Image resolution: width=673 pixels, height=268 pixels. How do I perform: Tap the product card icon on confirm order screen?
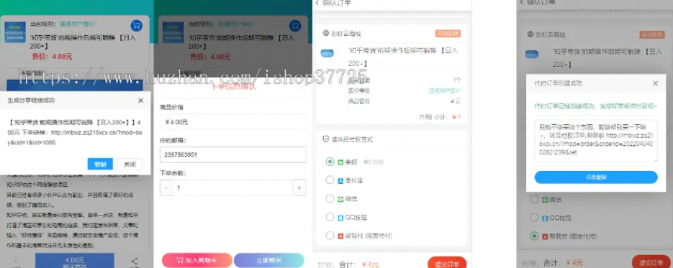click(327, 53)
